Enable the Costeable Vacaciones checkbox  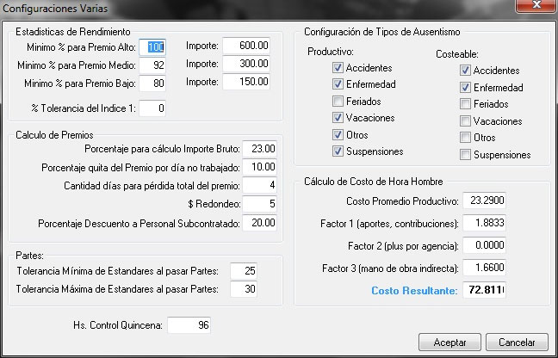pyautogui.click(x=466, y=121)
